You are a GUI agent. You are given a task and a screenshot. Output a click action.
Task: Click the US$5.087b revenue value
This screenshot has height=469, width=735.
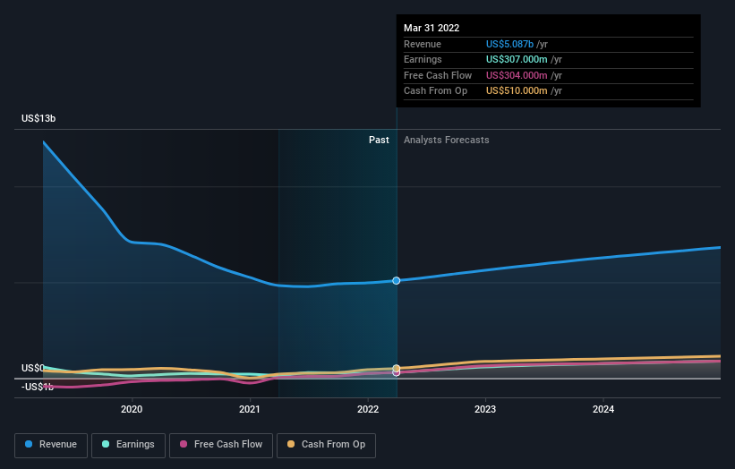click(509, 44)
